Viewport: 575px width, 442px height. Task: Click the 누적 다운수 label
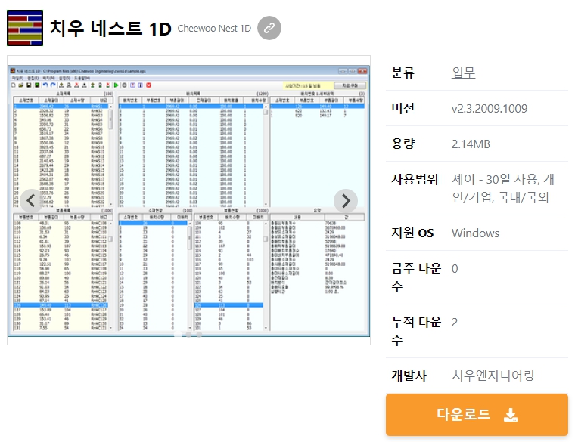point(416,331)
